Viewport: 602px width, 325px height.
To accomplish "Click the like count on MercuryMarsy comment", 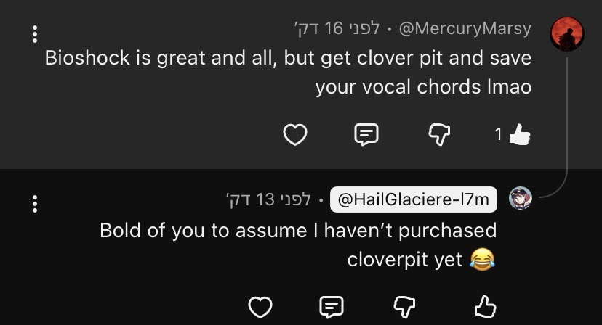I will pyautogui.click(x=498, y=134).
